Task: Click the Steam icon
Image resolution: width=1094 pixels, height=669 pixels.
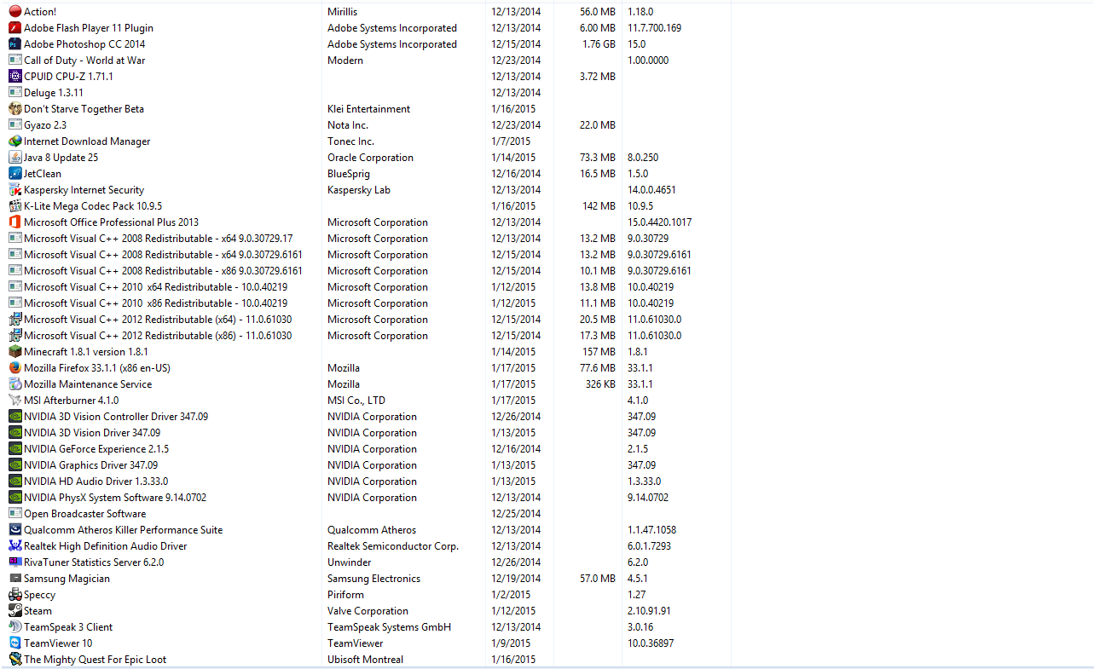Action: click(x=15, y=611)
